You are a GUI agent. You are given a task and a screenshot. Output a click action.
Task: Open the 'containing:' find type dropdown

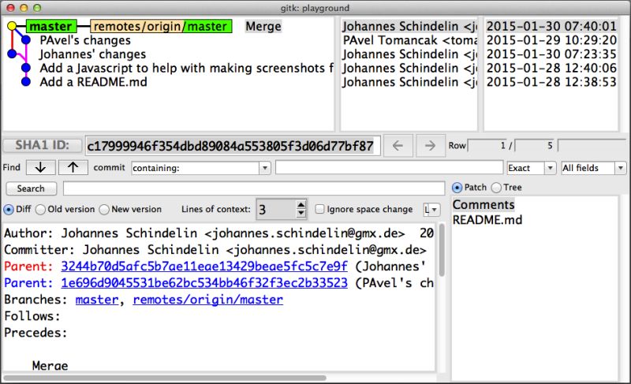coord(265,168)
